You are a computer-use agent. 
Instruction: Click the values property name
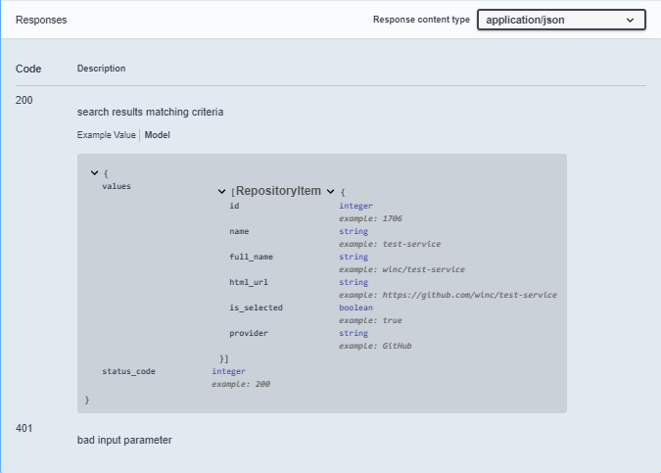pyautogui.click(x=117, y=186)
